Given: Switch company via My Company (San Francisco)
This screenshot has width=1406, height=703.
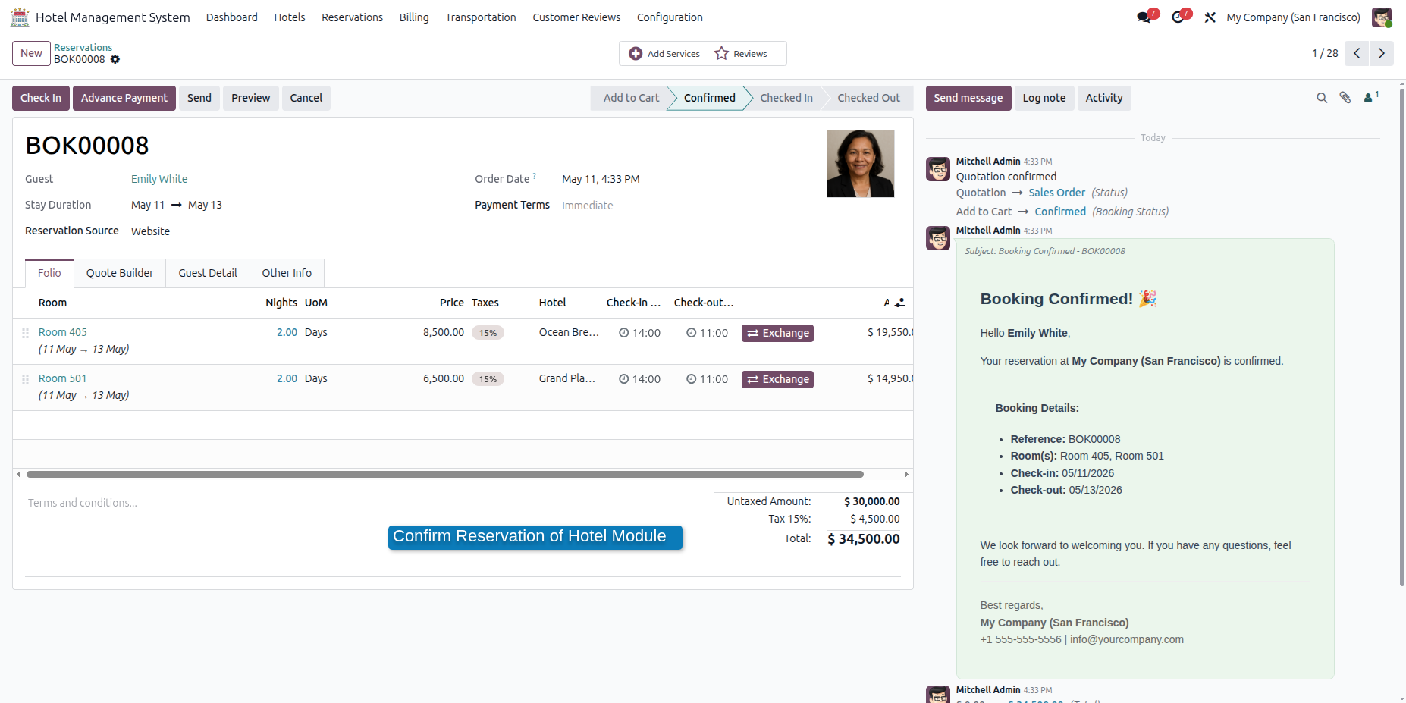Looking at the screenshot, I should [x=1293, y=17].
